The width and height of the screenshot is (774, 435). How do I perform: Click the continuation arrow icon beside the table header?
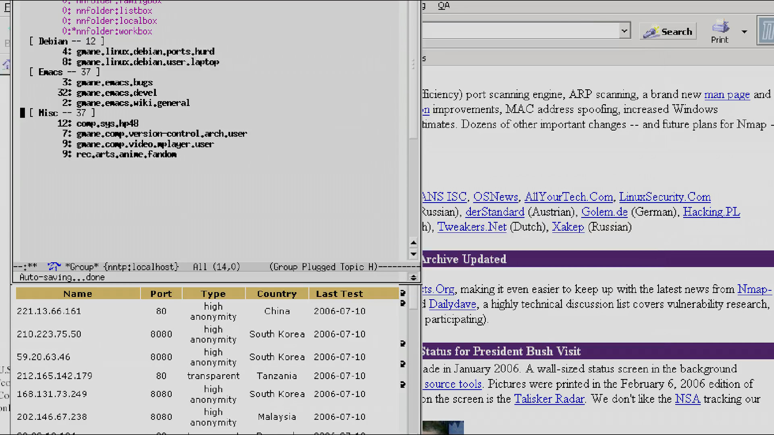(x=402, y=293)
